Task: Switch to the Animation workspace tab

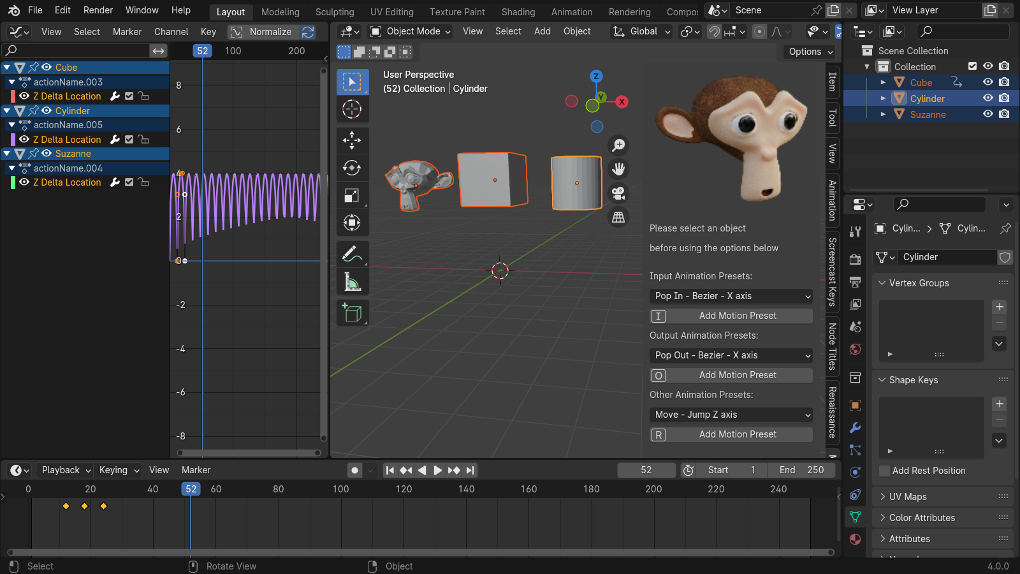Action: click(x=571, y=11)
